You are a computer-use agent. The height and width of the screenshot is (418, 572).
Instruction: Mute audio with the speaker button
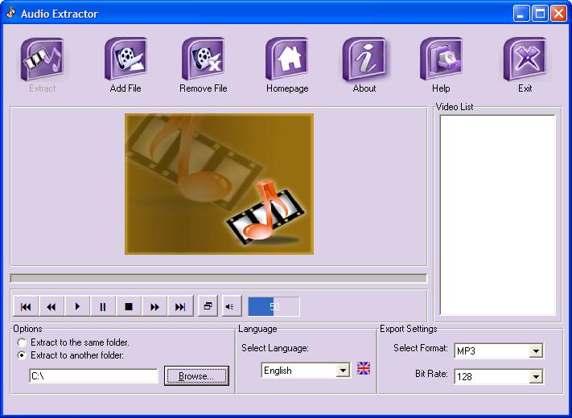(231, 306)
